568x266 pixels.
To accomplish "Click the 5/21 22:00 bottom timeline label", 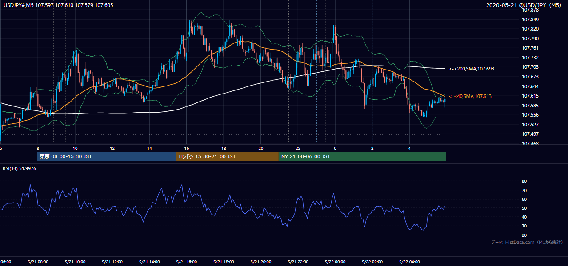I will tap(298, 262).
